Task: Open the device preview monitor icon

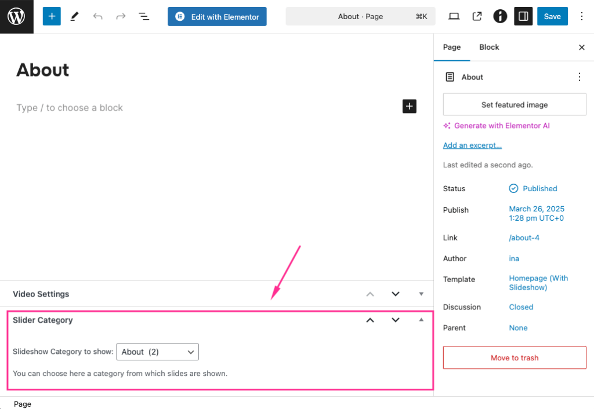Action: pyautogui.click(x=454, y=16)
